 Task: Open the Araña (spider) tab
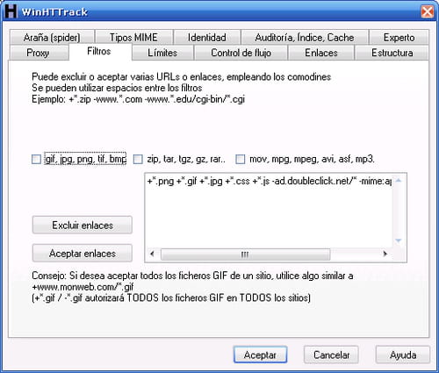52,37
